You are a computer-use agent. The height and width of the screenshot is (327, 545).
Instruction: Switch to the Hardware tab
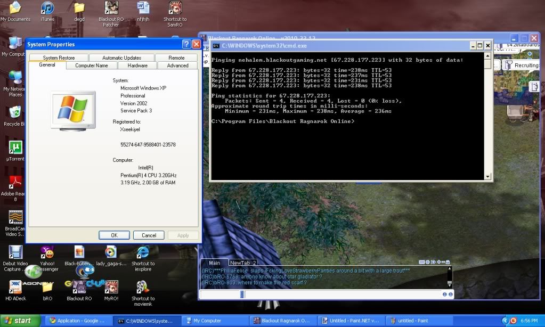click(137, 66)
